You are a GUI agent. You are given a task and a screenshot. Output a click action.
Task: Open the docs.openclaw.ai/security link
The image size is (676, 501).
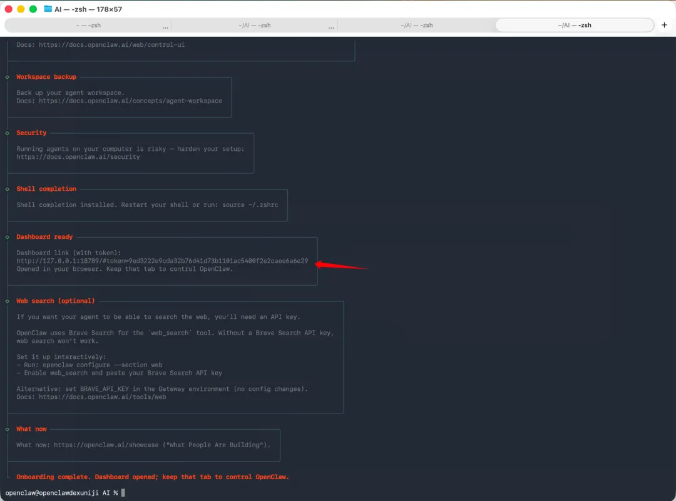click(78, 157)
